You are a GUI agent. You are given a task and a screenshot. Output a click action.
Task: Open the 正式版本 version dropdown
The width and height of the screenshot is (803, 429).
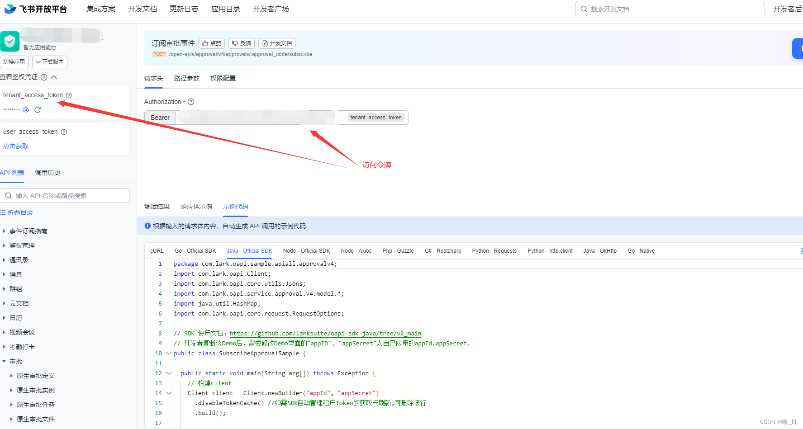50,62
